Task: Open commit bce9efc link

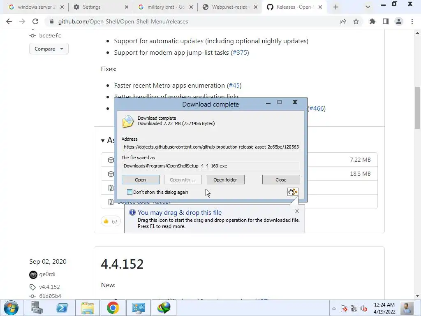Action: [x=50, y=35]
